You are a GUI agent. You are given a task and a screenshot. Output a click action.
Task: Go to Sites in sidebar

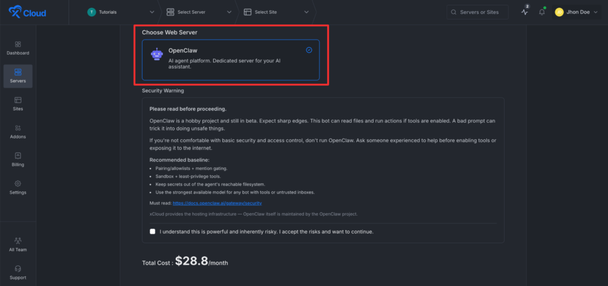(x=18, y=104)
